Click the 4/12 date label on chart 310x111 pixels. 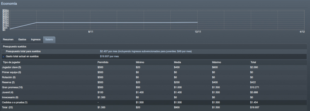coord(302,32)
